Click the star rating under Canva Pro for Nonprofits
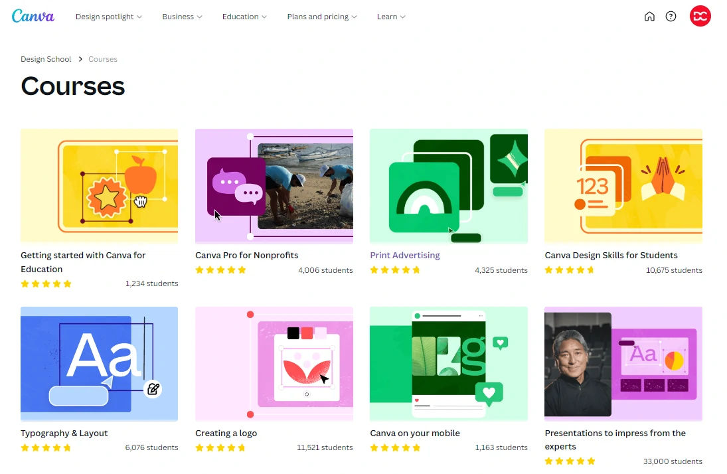Viewport: 727px width, 474px height. pyautogui.click(x=220, y=270)
